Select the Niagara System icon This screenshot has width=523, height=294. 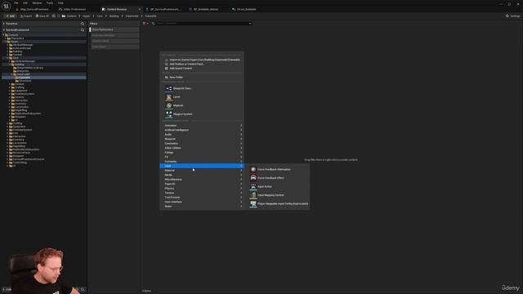169,114
